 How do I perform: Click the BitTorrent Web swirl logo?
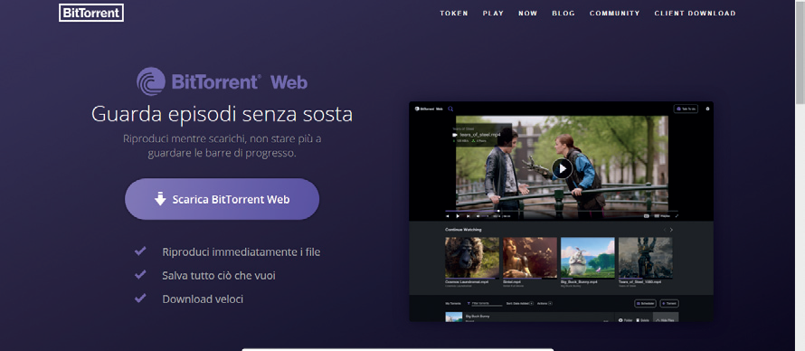[151, 81]
